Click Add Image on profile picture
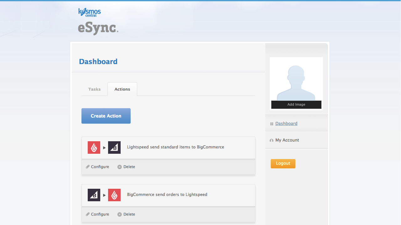The height and width of the screenshot is (225, 401). [296, 104]
